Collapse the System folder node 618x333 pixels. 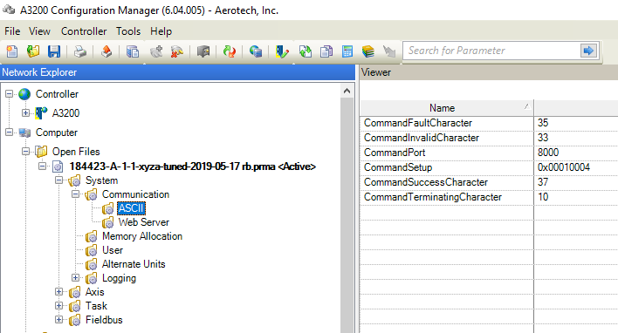point(58,180)
